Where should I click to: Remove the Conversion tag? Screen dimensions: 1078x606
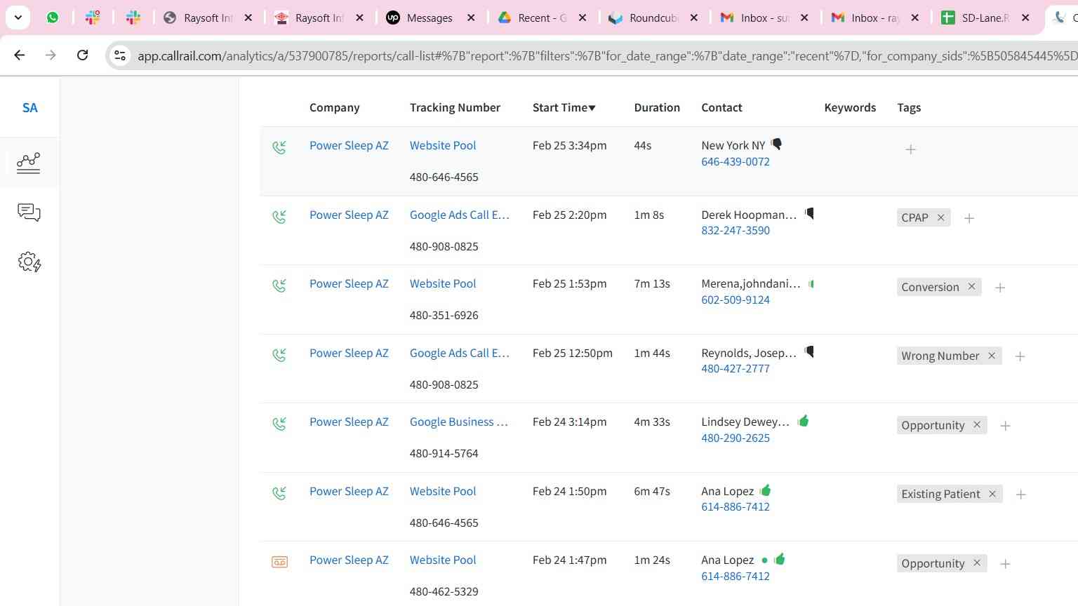tap(971, 286)
